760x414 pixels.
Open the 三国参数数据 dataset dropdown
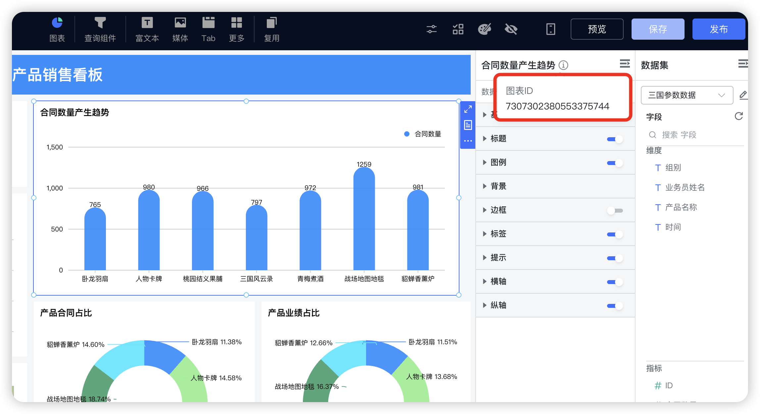[x=687, y=95]
